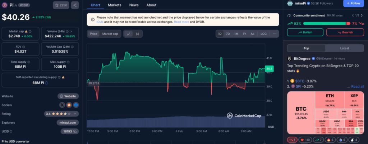Open the Markets tab

pyautogui.click(x=115, y=5)
